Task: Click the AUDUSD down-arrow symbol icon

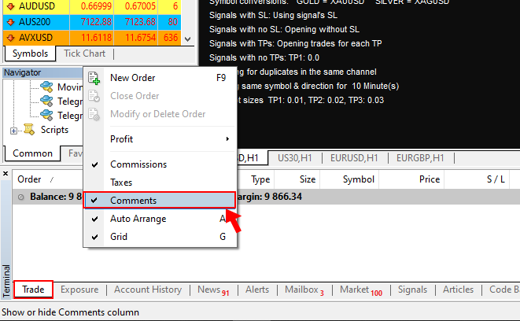Action: pos(10,6)
